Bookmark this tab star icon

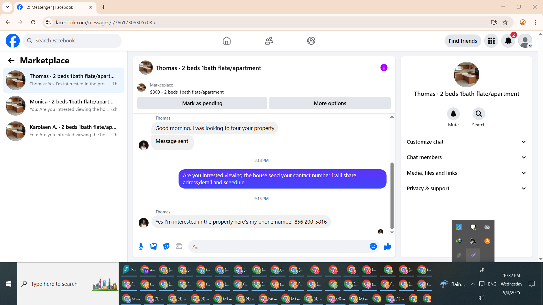(x=505, y=22)
